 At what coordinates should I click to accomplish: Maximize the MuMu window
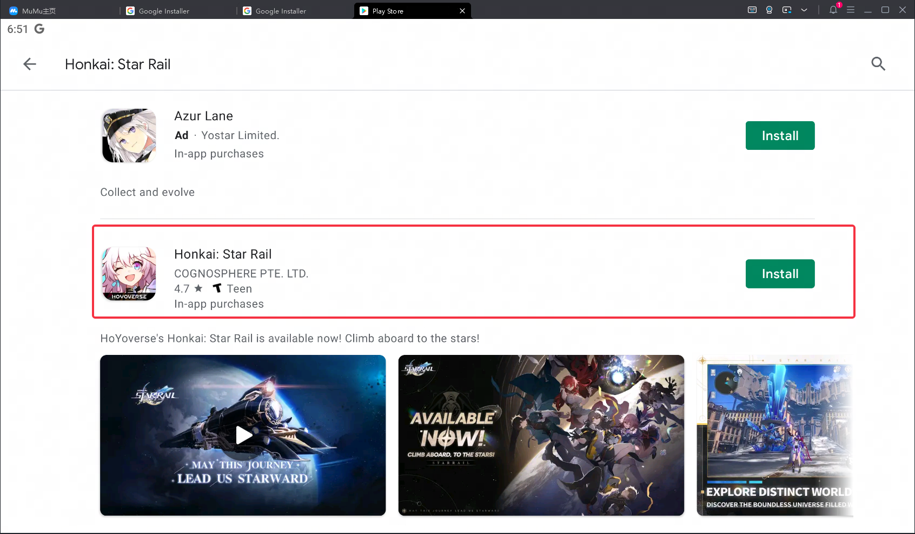click(885, 10)
